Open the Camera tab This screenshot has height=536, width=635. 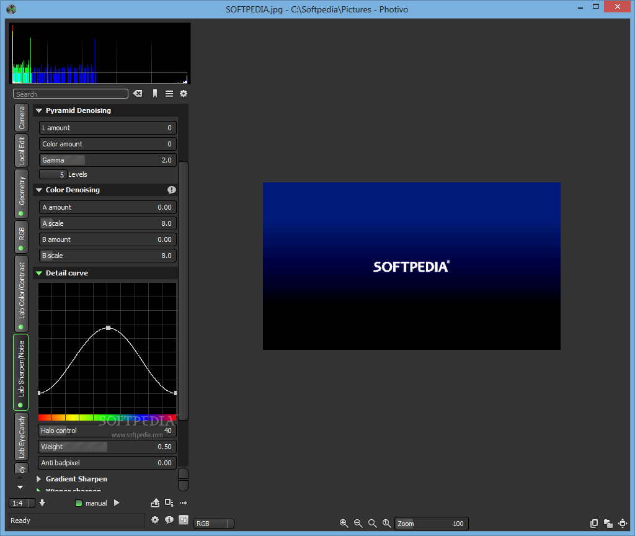[x=22, y=117]
